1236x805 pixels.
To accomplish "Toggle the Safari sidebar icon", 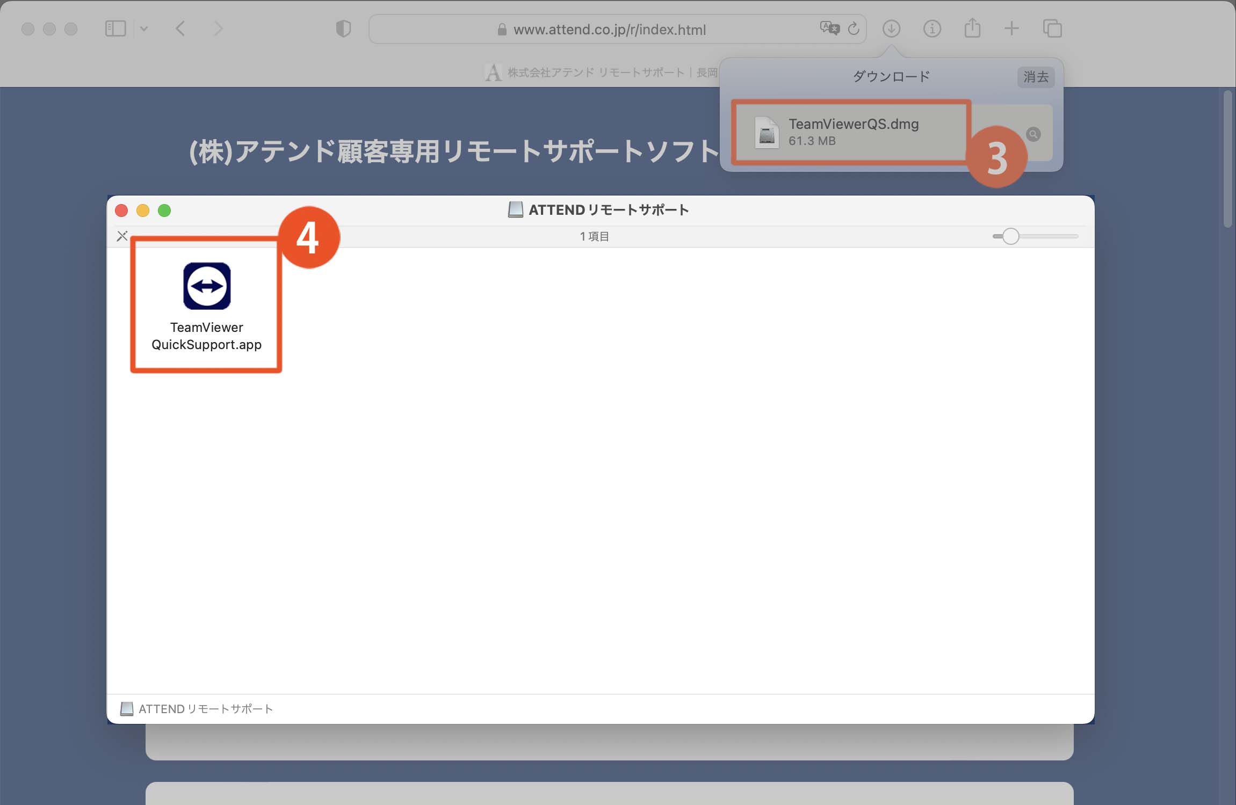I will click(x=115, y=28).
